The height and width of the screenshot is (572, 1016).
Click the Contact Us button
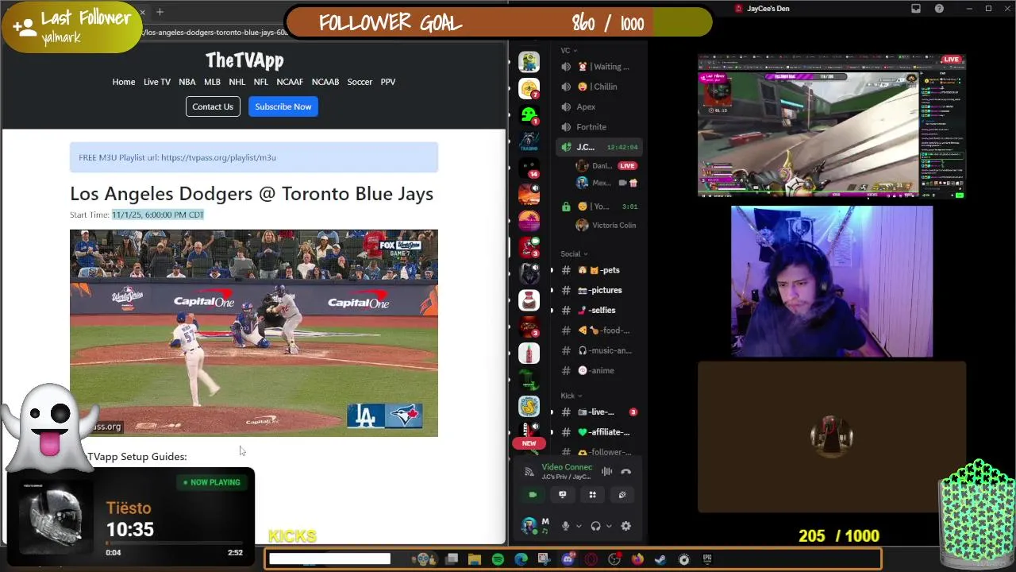(x=213, y=106)
